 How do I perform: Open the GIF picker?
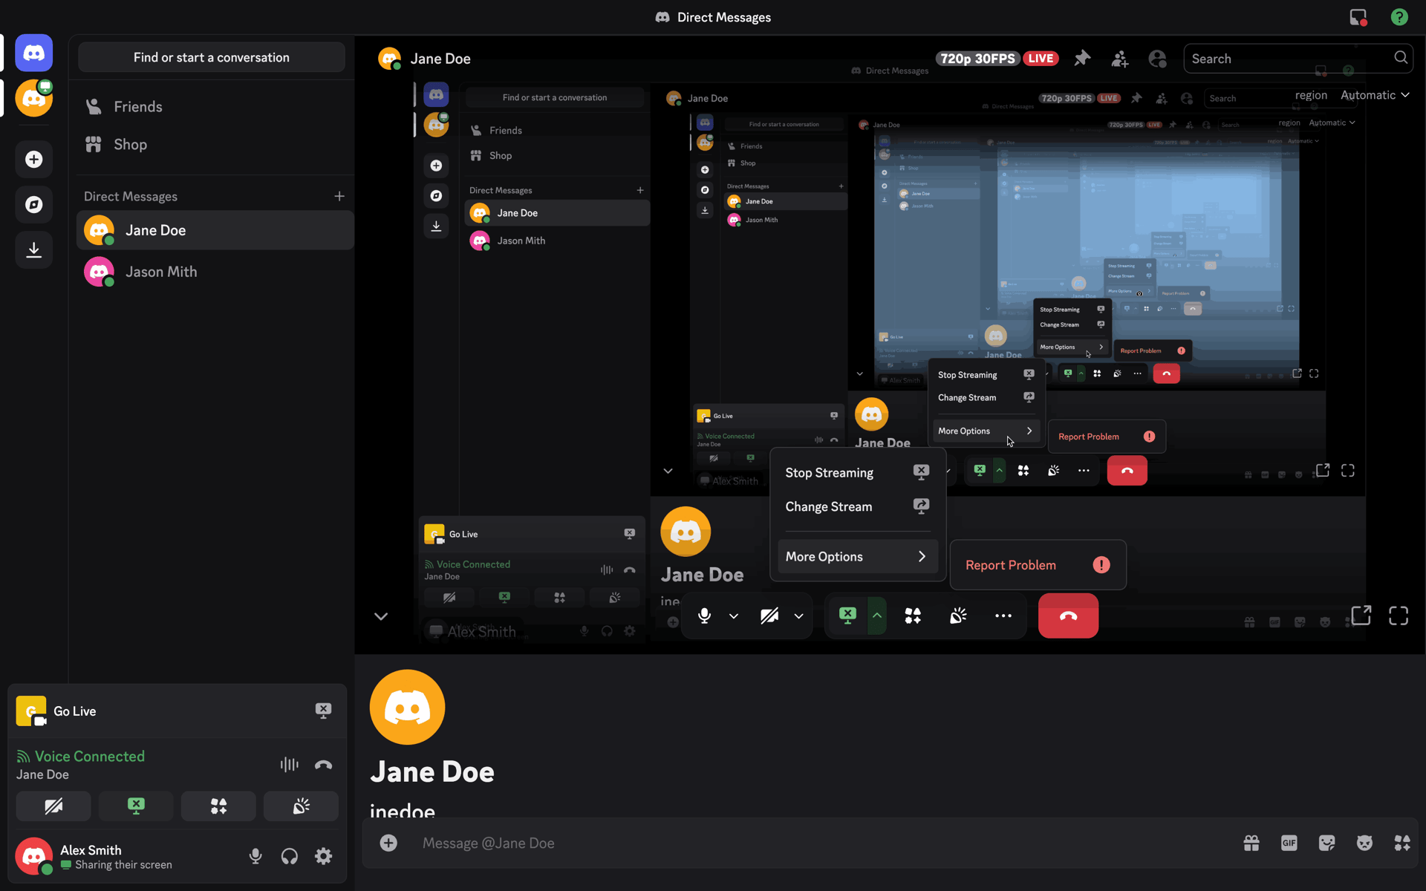pos(1289,843)
